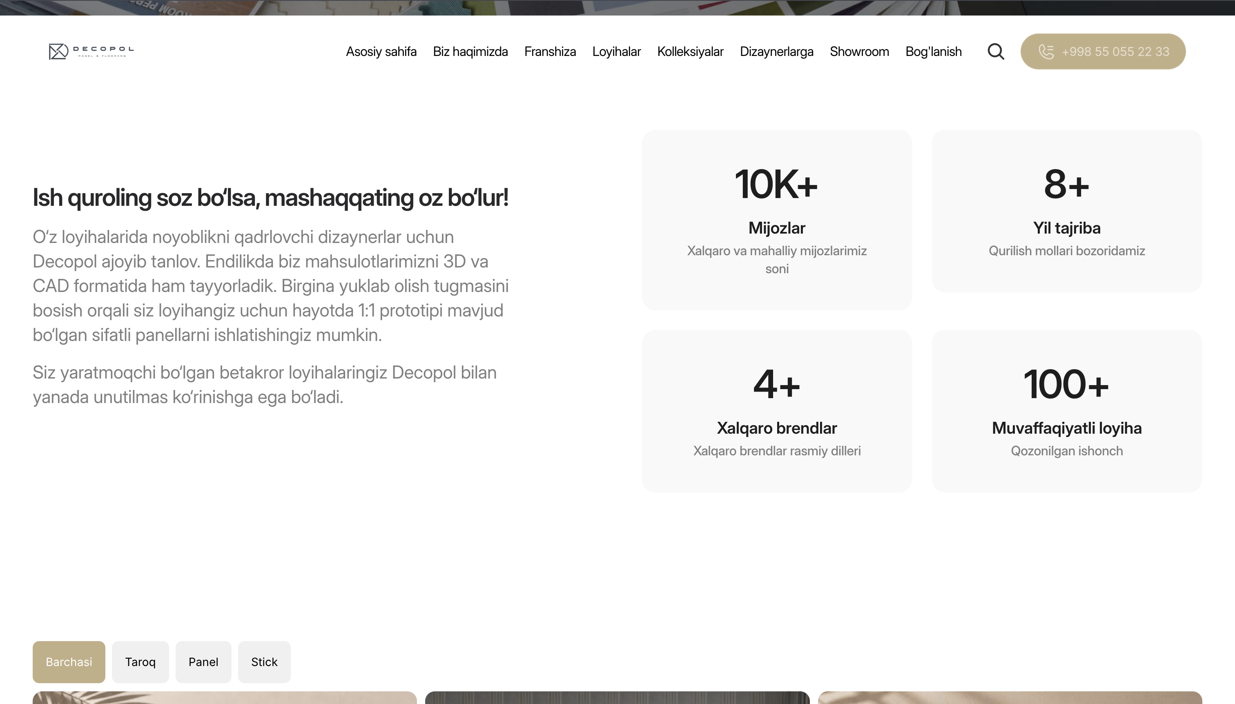This screenshot has width=1235, height=704.
Task: Filter by Taroq category
Action: [x=140, y=662]
